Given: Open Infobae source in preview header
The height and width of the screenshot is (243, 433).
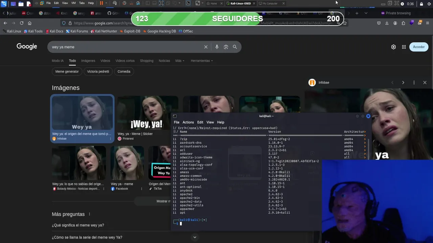Looking at the screenshot, I should 319,83.
